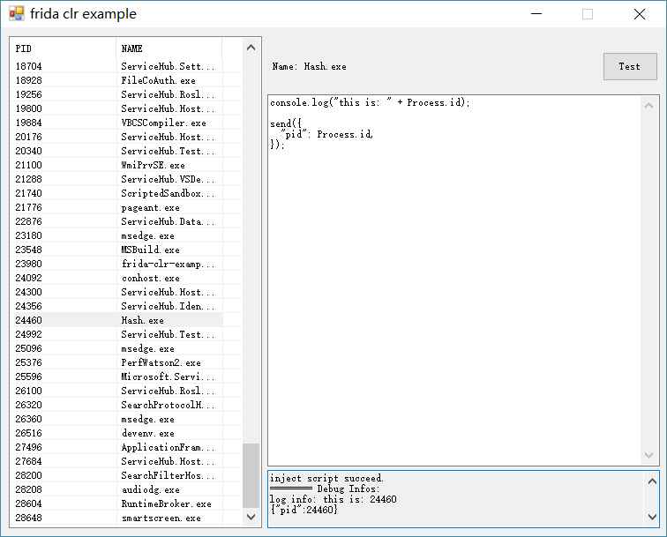Viewport: 667px width, 537px height.
Task: Select PID 24992 ServiceHub.Test row
Action: (116, 334)
